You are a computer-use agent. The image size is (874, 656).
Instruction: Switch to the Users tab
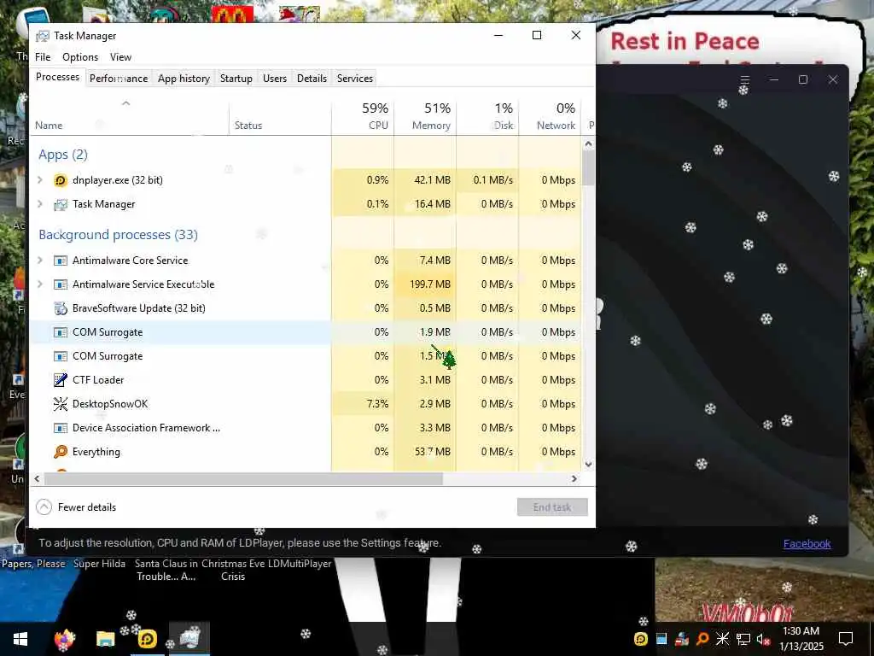tap(275, 79)
